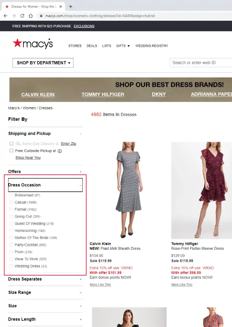Open DKNY brand link in banner

(159, 94)
